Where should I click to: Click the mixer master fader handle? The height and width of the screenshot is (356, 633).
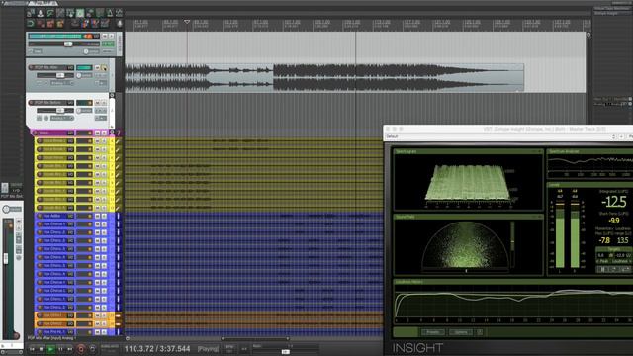click(6, 258)
